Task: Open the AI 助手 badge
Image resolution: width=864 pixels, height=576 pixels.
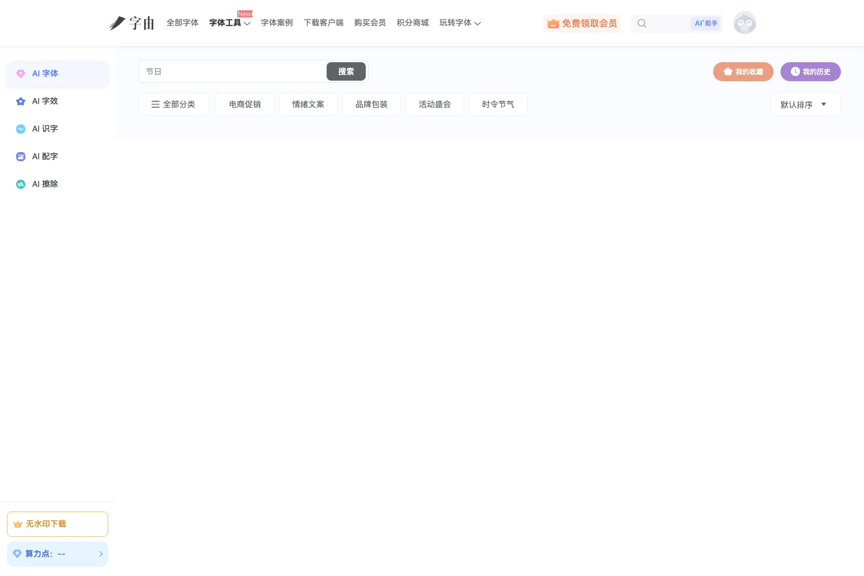Action: [x=706, y=24]
